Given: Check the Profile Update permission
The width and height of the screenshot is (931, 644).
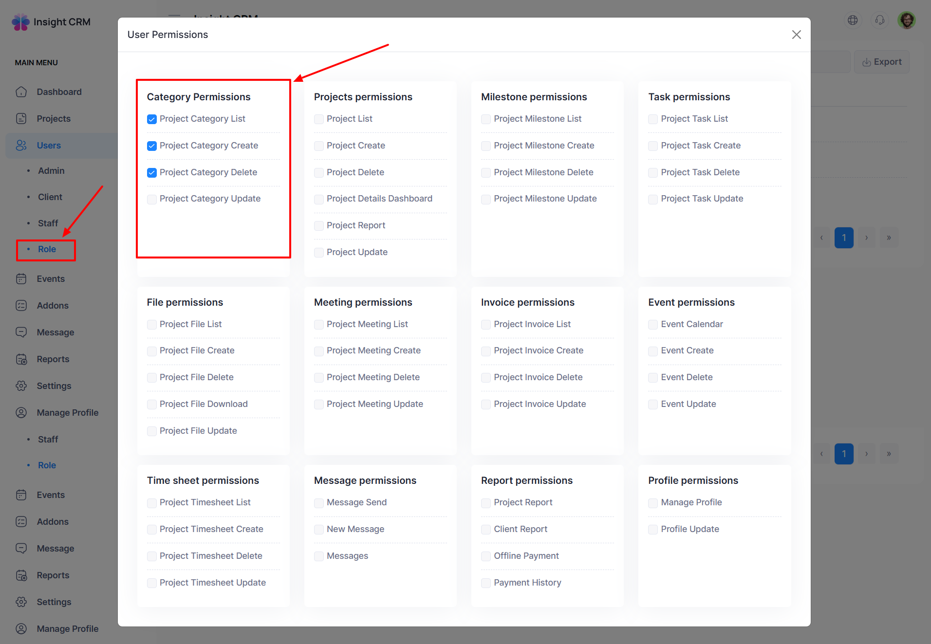Looking at the screenshot, I should (653, 530).
